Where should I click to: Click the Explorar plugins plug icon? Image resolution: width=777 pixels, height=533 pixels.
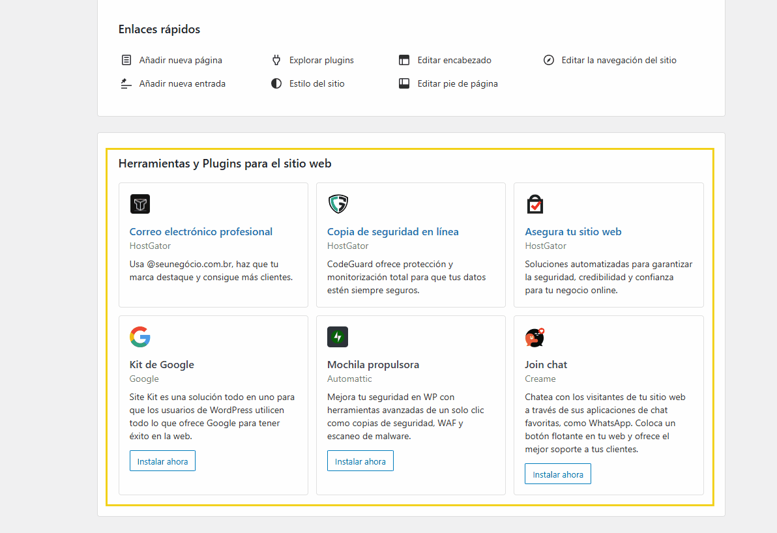pyautogui.click(x=276, y=59)
